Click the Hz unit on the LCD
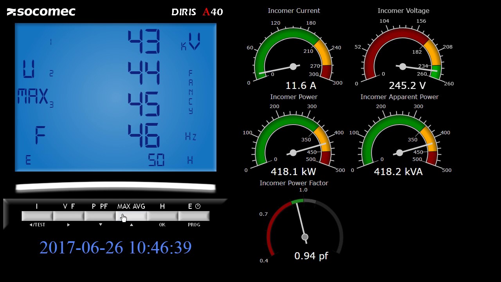This screenshot has width=501, height=282. (x=191, y=136)
